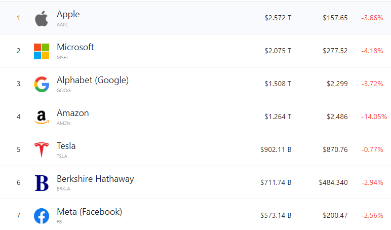Screen dimensions: 391x230
Task: Click the Berkshire Hathaway B logo
Action: 41,183
